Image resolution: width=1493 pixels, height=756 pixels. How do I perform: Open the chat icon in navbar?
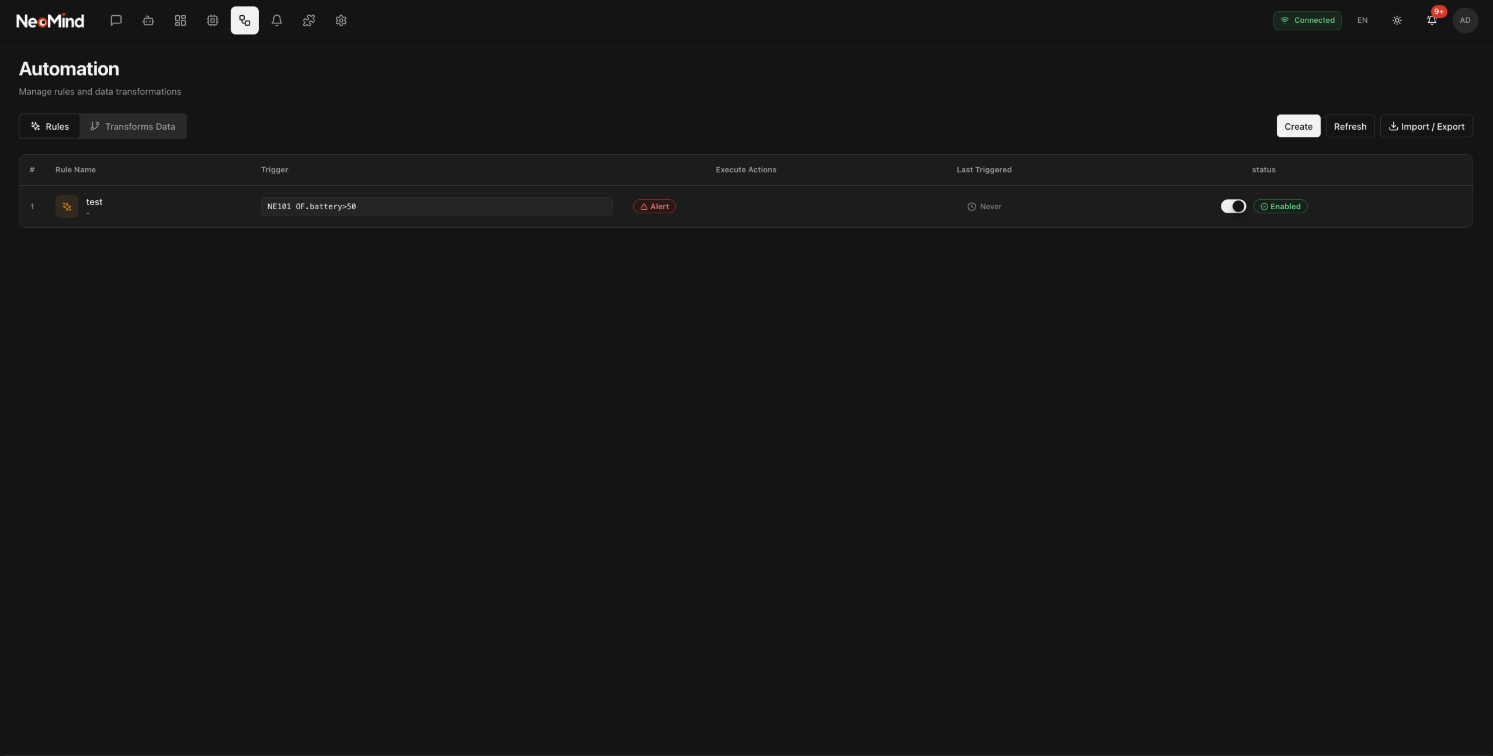click(x=116, y=20)
